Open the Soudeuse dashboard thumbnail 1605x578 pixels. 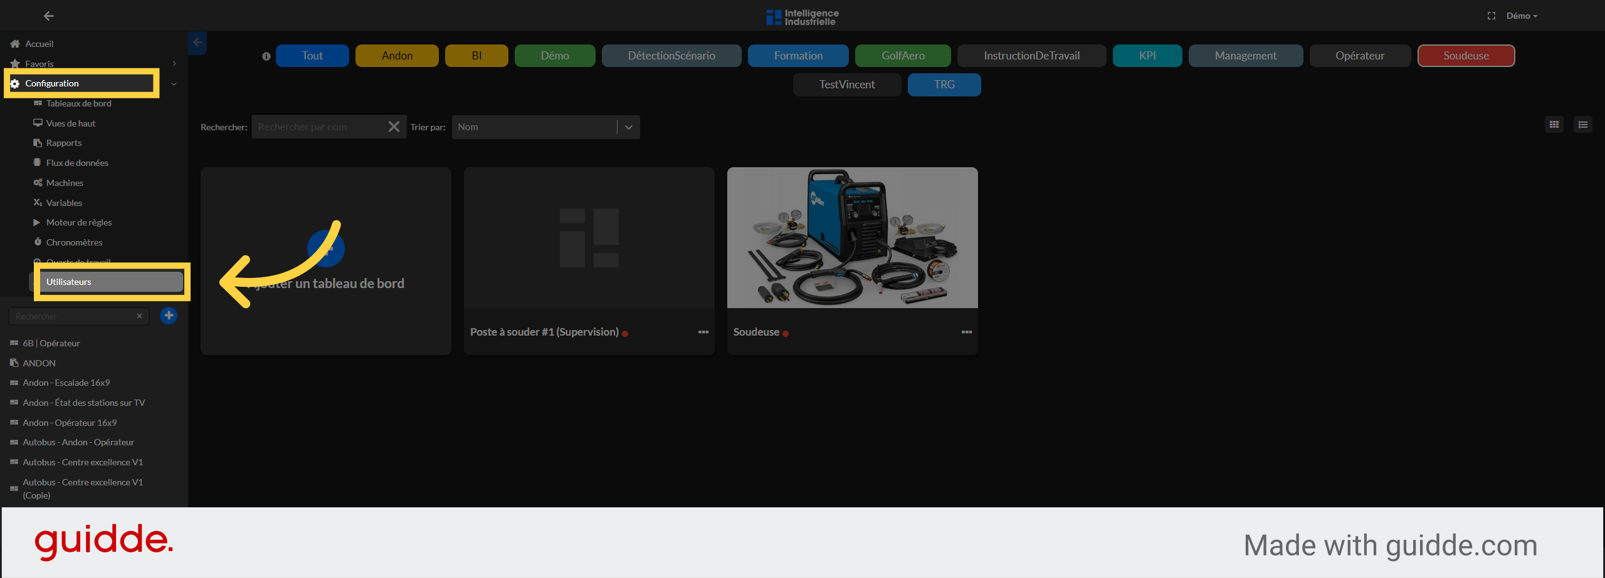852,237
